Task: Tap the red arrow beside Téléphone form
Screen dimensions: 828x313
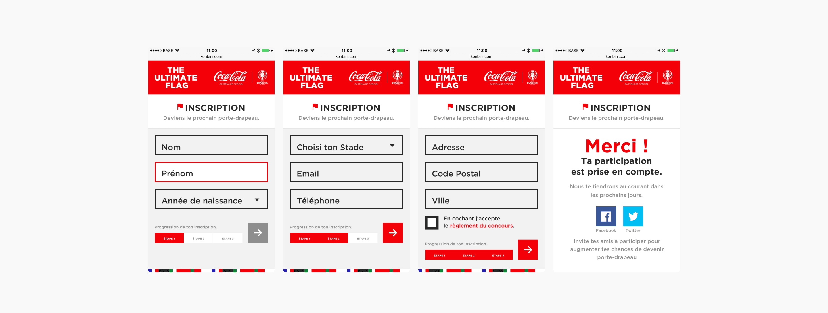Action: [392, 232]
